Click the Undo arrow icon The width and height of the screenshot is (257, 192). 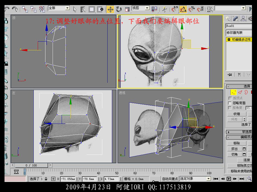coord(7,9)
